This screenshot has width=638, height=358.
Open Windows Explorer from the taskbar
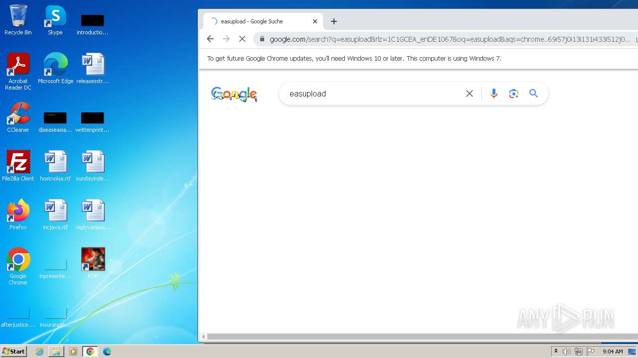[56, 352]
